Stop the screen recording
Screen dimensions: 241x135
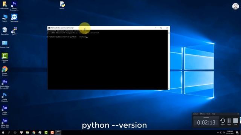(x=235, y=121)
